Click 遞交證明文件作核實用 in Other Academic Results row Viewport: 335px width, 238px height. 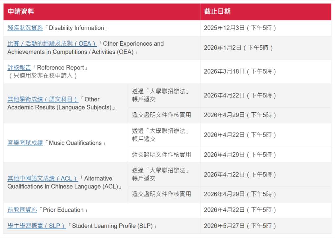tap(162, 115)
